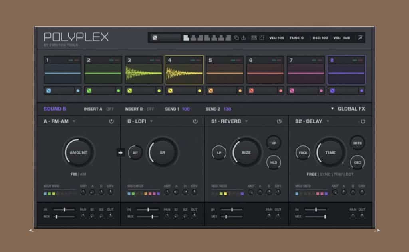Toggle power for S1 - REVERB effect
Image resolution: width=409 pixels, height=252 pixels.
(279, 121)
